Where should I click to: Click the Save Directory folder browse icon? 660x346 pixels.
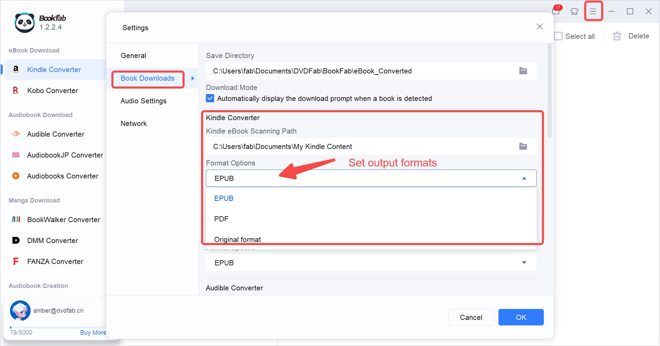(523, 71)
